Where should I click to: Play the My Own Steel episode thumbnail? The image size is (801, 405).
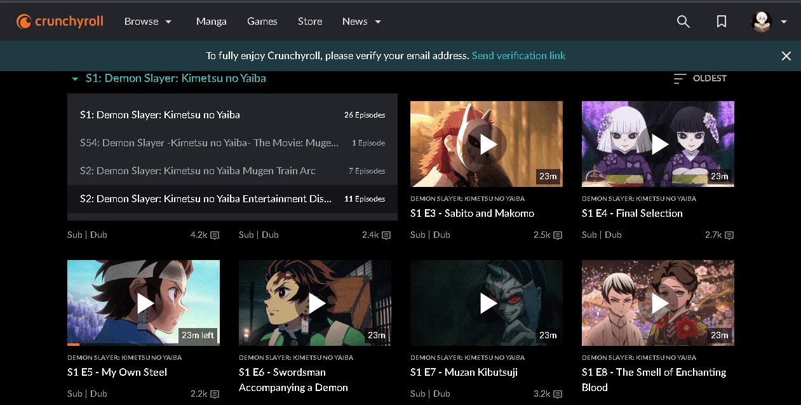click(x=144, y=303)
